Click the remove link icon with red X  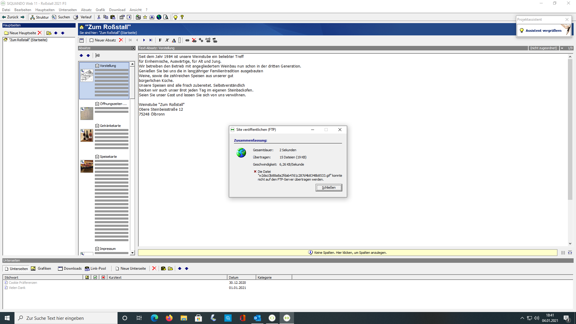[194, 40]
